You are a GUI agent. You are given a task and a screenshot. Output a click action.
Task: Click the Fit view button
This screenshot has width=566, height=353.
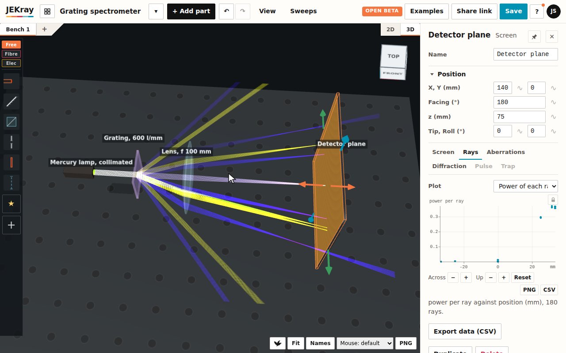point(296,343)
